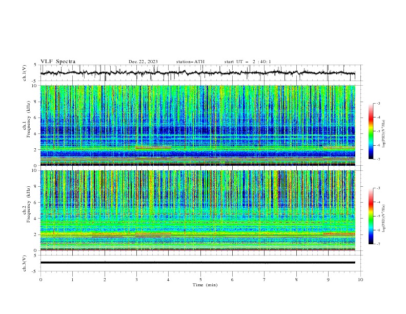This screenshot has width=406, height=314.
Task: Click the "ch.1(V)" waveform axis label
Action: tap(25, 73)
